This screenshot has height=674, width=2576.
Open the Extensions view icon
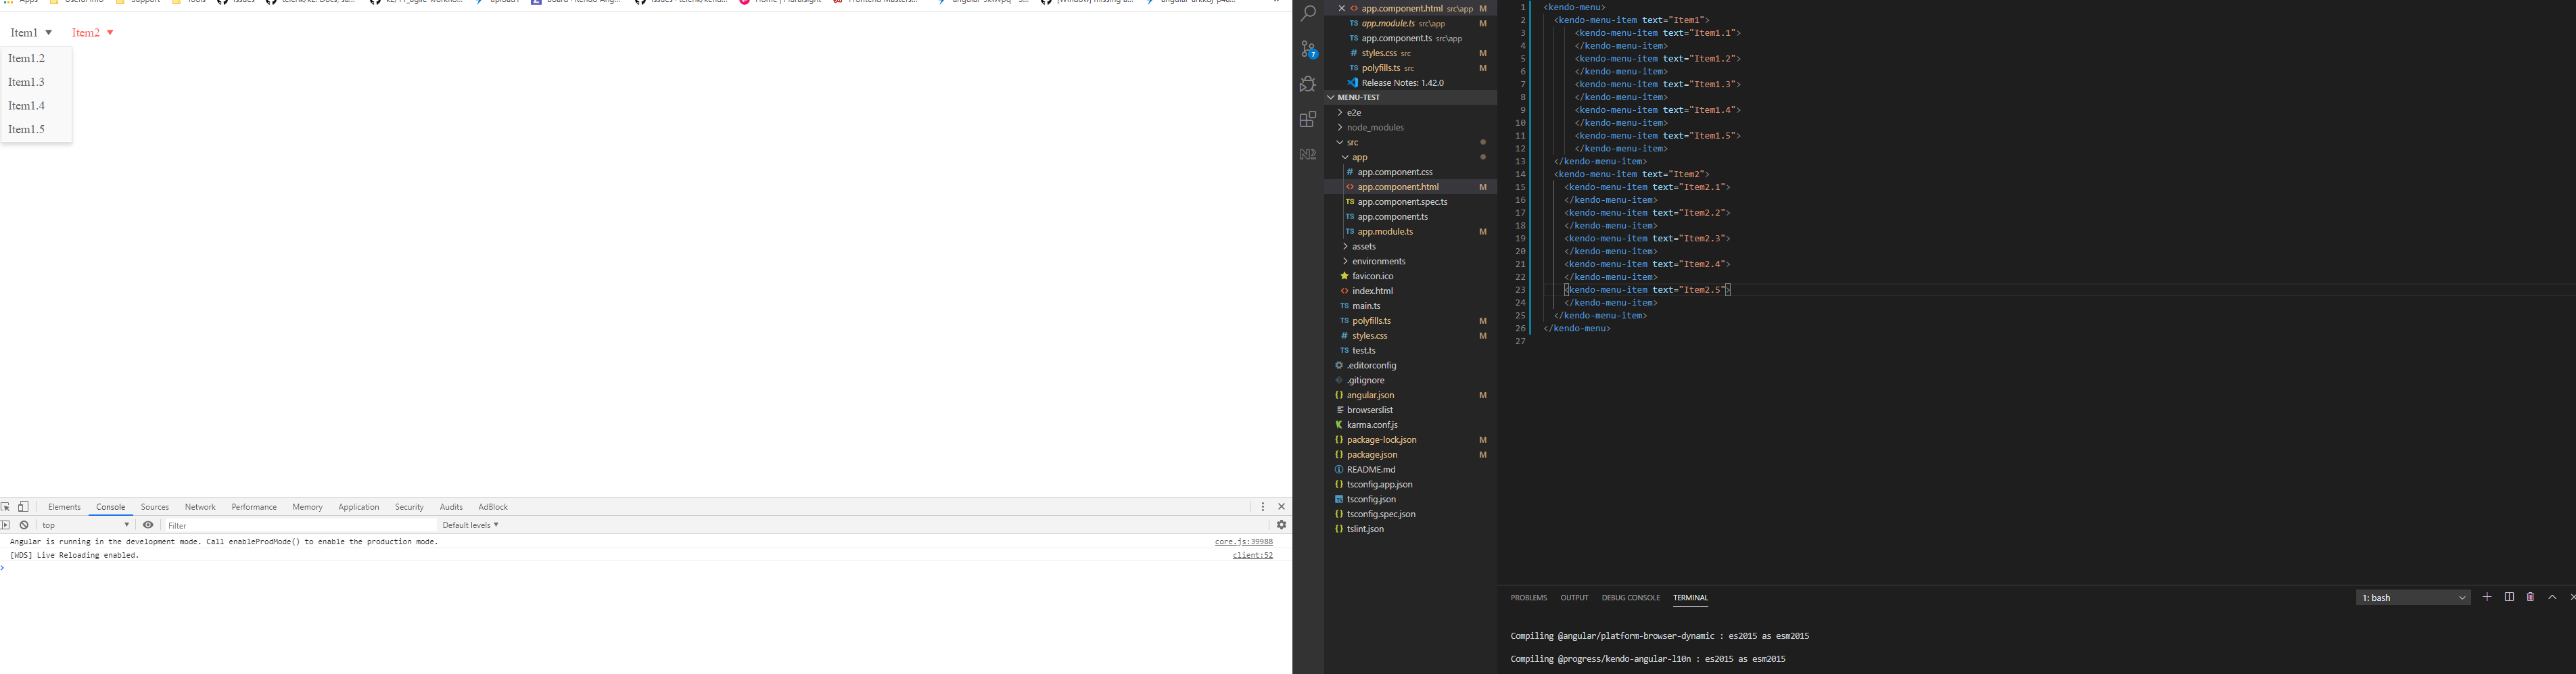coord(1307,119)
